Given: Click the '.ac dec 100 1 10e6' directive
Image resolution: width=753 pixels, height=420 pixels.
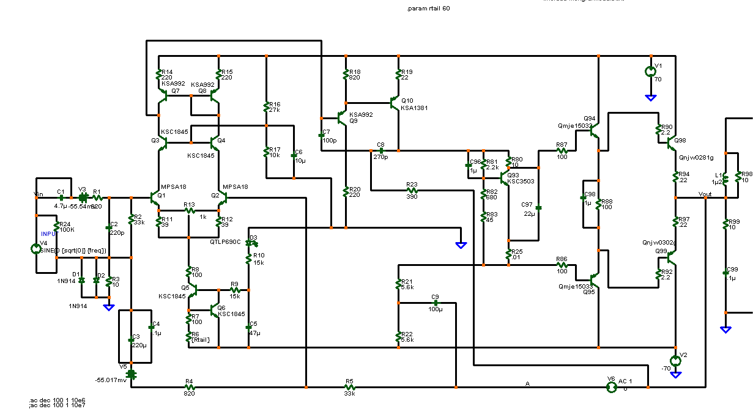Looking at the screenshot, I should click(x=57, y=399).
